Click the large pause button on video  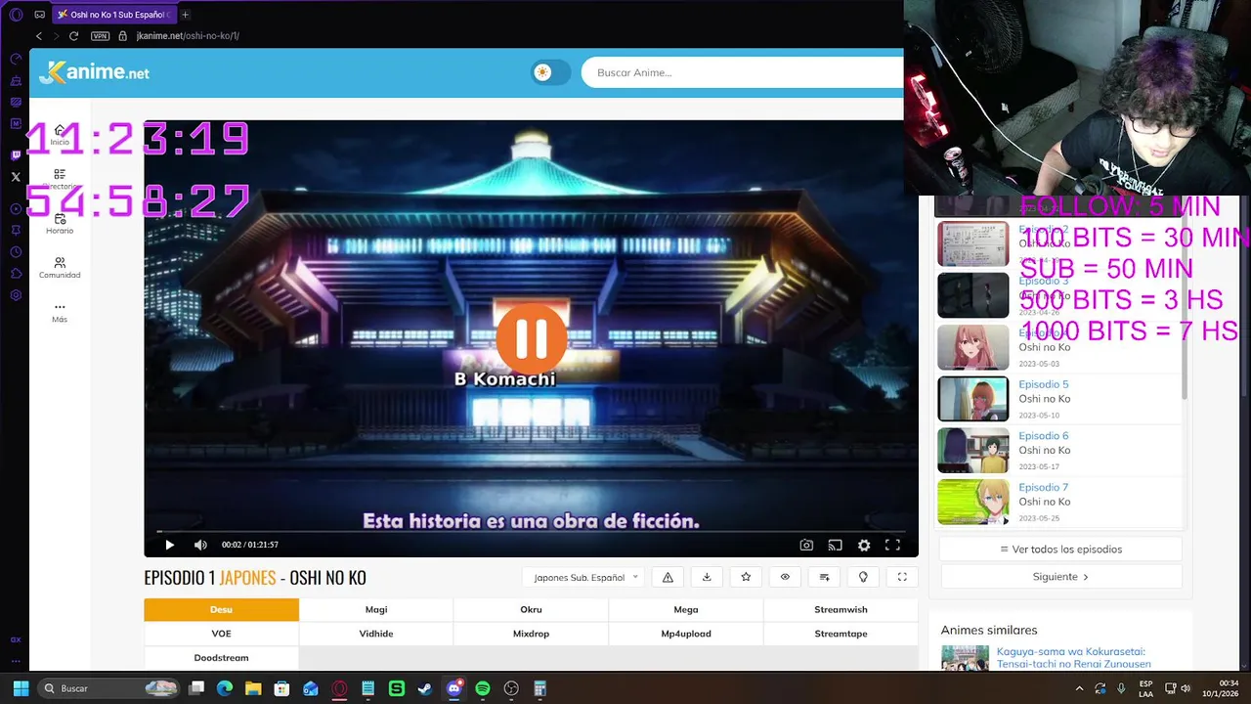tap(532, 338)
